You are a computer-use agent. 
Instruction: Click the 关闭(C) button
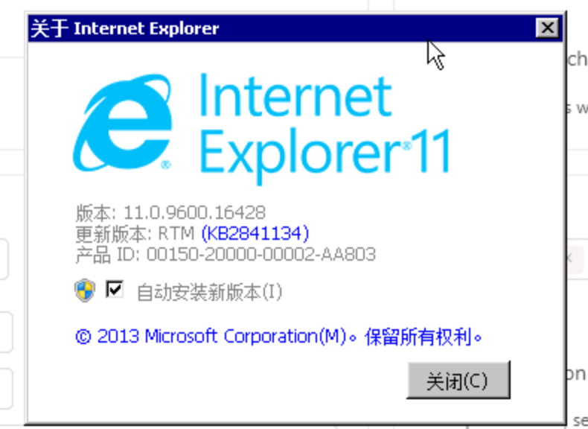[x=458, y=380]
